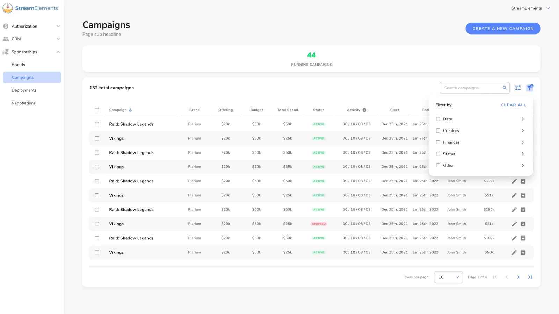Screen dimensions: 559x314
Task: Archive the campaign with $102k value
Action: pyautogui.click(x=523, y=238)
